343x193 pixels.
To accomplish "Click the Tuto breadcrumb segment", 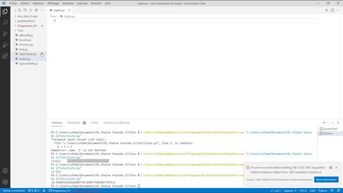I will pyautogui.click(x=53, y=17).
